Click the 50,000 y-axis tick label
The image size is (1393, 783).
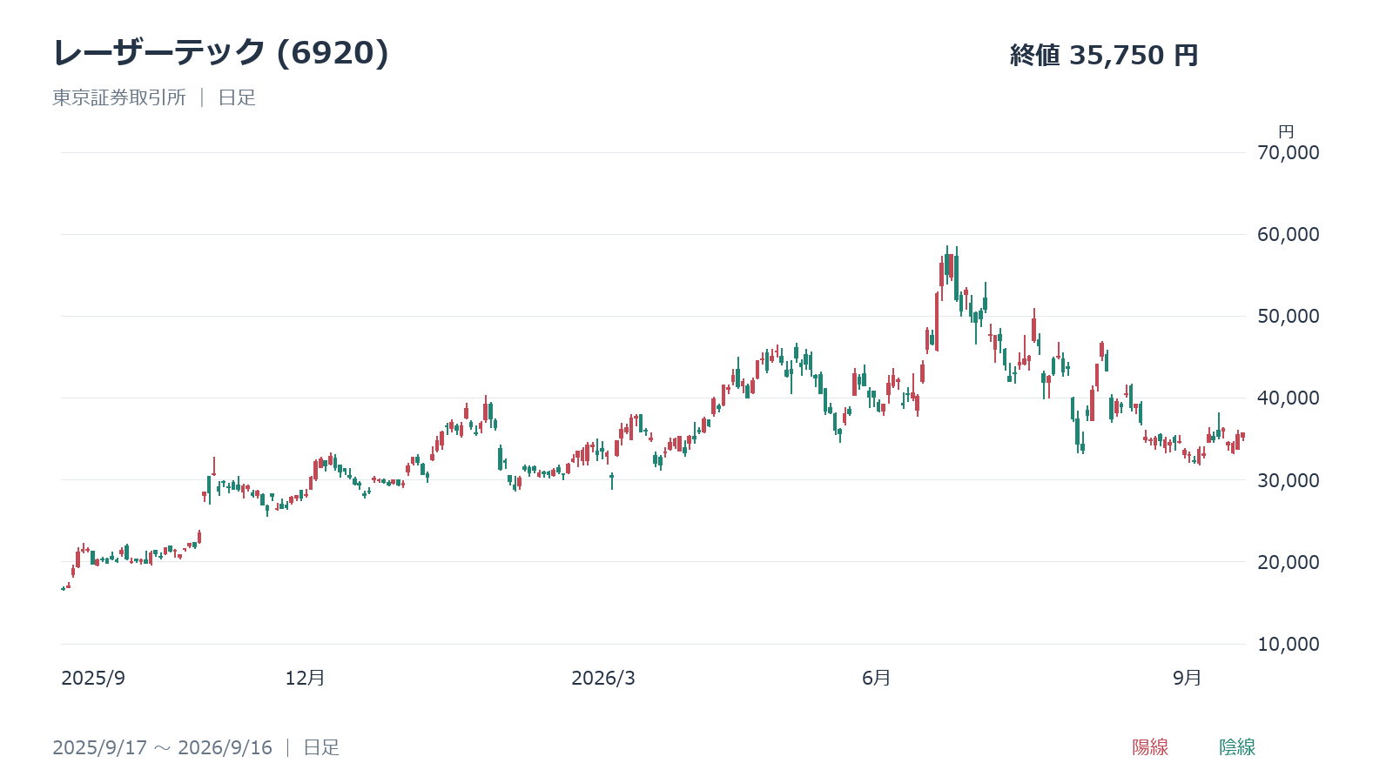point(1289,316)
